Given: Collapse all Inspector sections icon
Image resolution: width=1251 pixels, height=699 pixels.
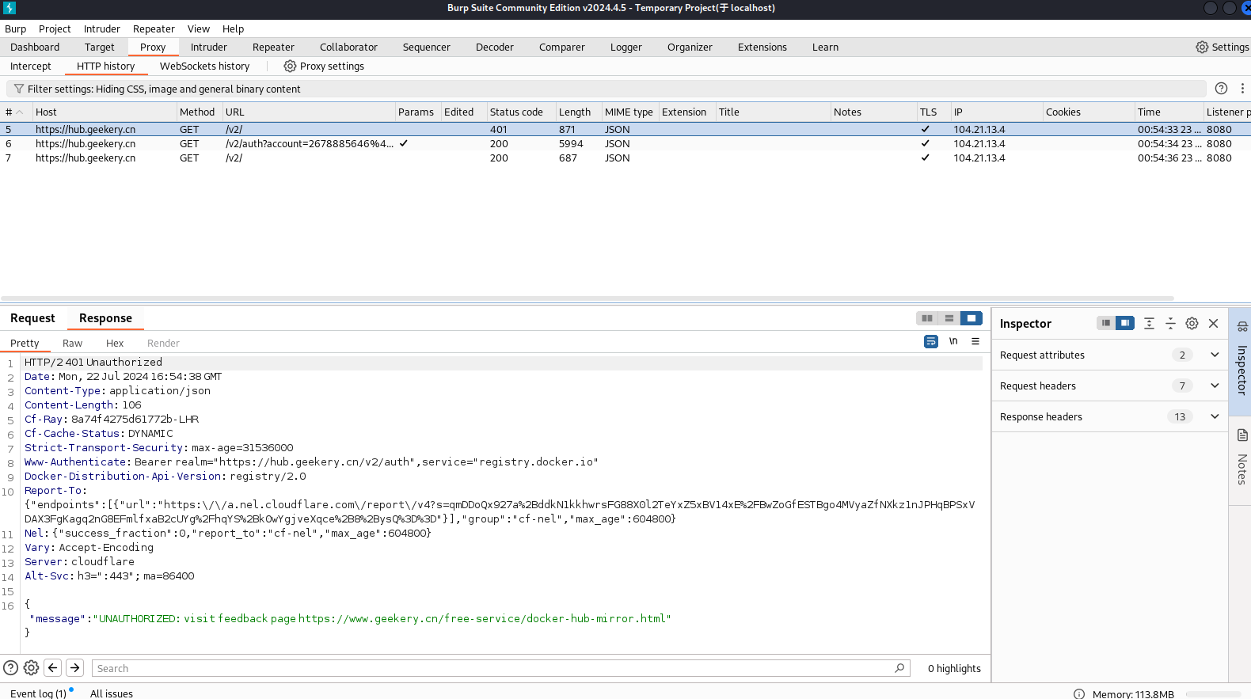Looking at the screenshot, I should coord(1170,323).
